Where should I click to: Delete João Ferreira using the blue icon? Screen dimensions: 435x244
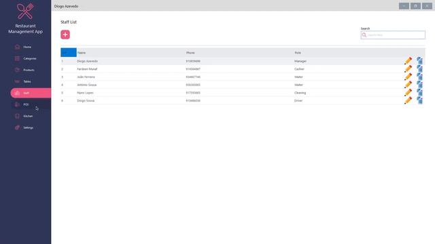point(419,77)
